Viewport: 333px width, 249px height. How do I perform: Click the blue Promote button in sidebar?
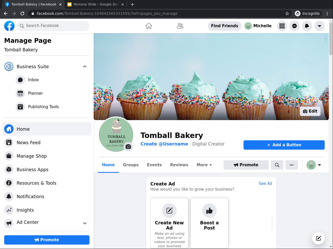47,240
